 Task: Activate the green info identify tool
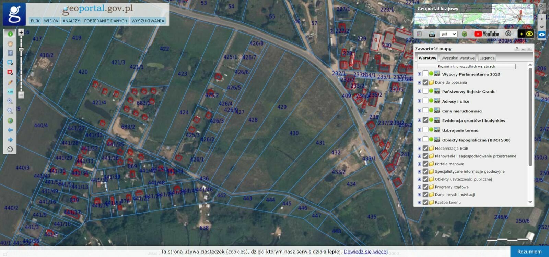tap(10, 34)
